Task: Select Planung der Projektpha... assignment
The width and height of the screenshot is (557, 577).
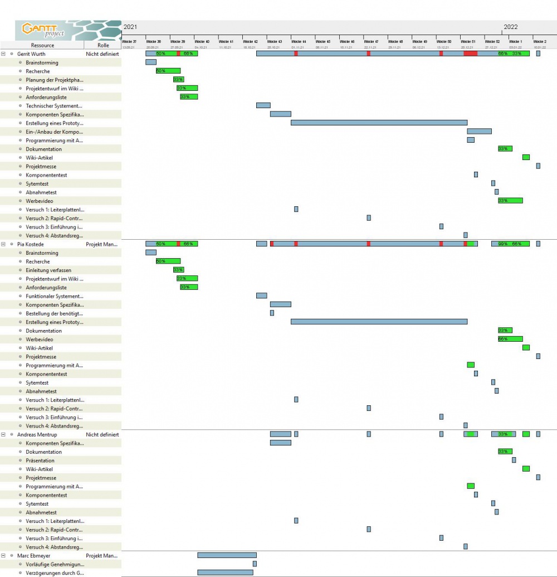Action: [x=54, y=80]
